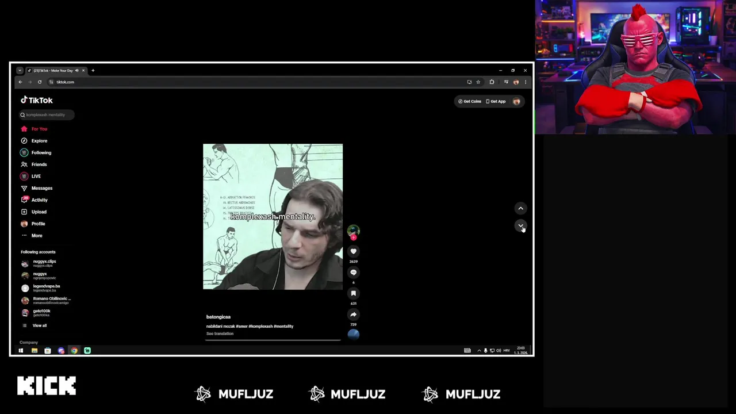Open the spinning sound disc icon
This screenshot has height=414, width=736.
[354, 334]
